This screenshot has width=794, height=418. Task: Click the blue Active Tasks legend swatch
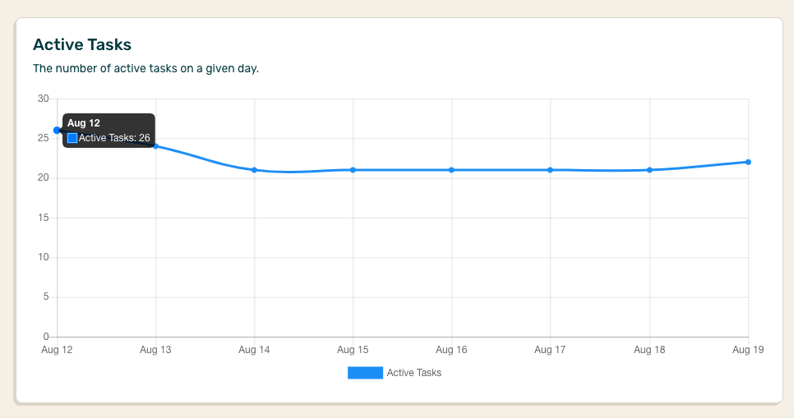point(365,373)
